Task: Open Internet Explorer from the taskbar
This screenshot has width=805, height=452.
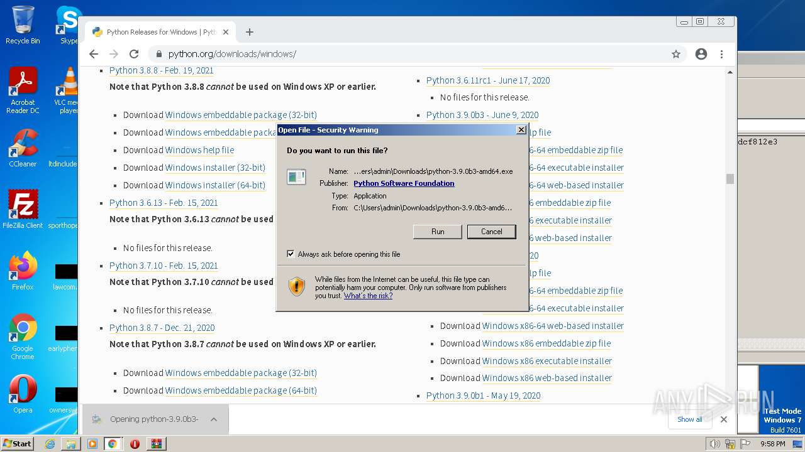Action: pos(50,444)
